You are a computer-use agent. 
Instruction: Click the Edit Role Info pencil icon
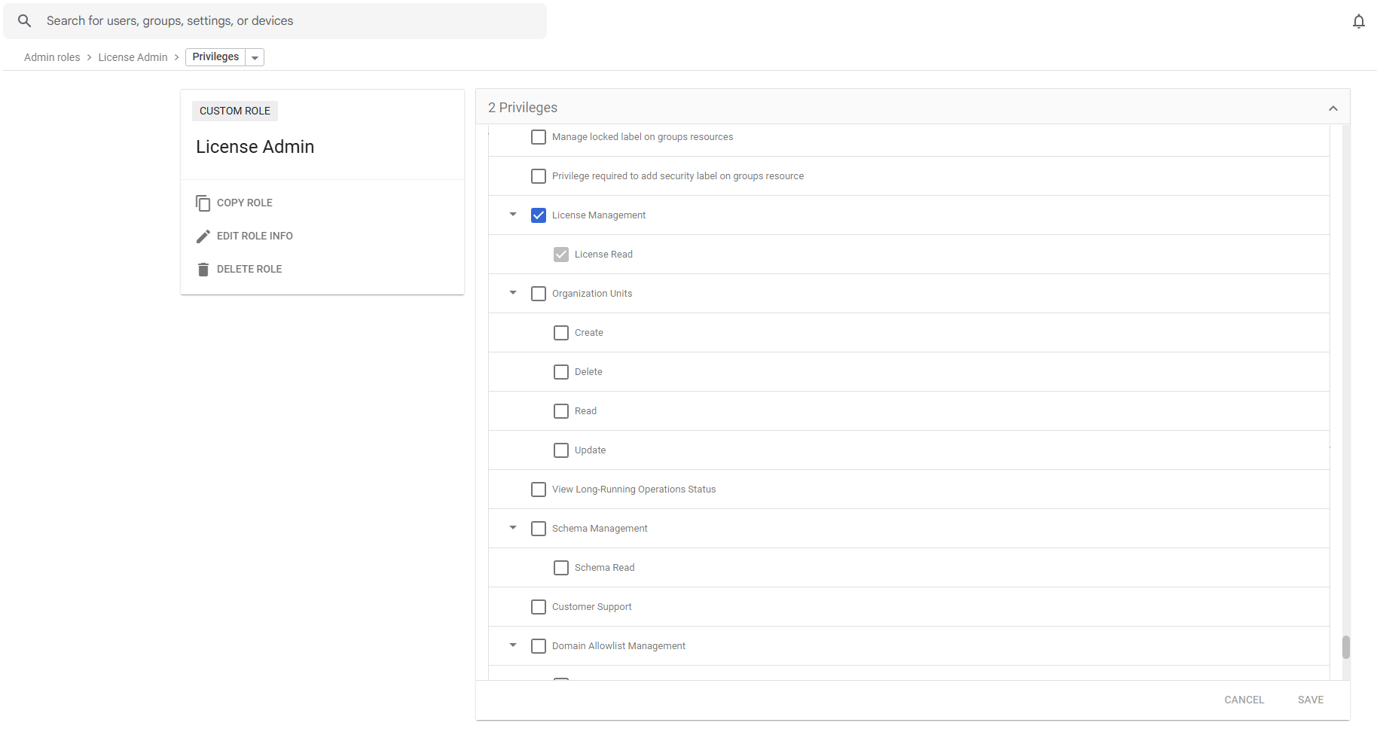coord(203,236)
